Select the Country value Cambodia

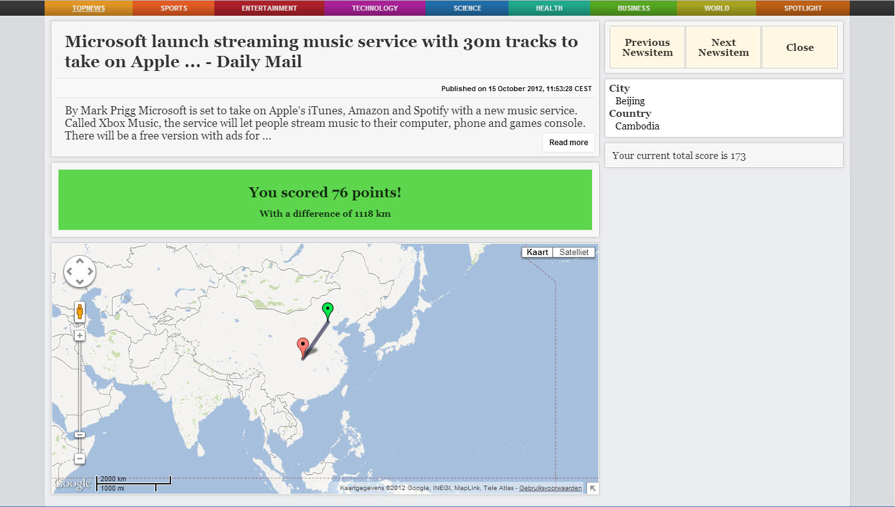[637, 126]
